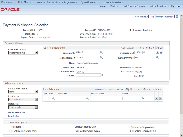Viewport: 183px width, 137px height.
Task: Click the MICR ID lookup magnifier
Action: (102, 75)
